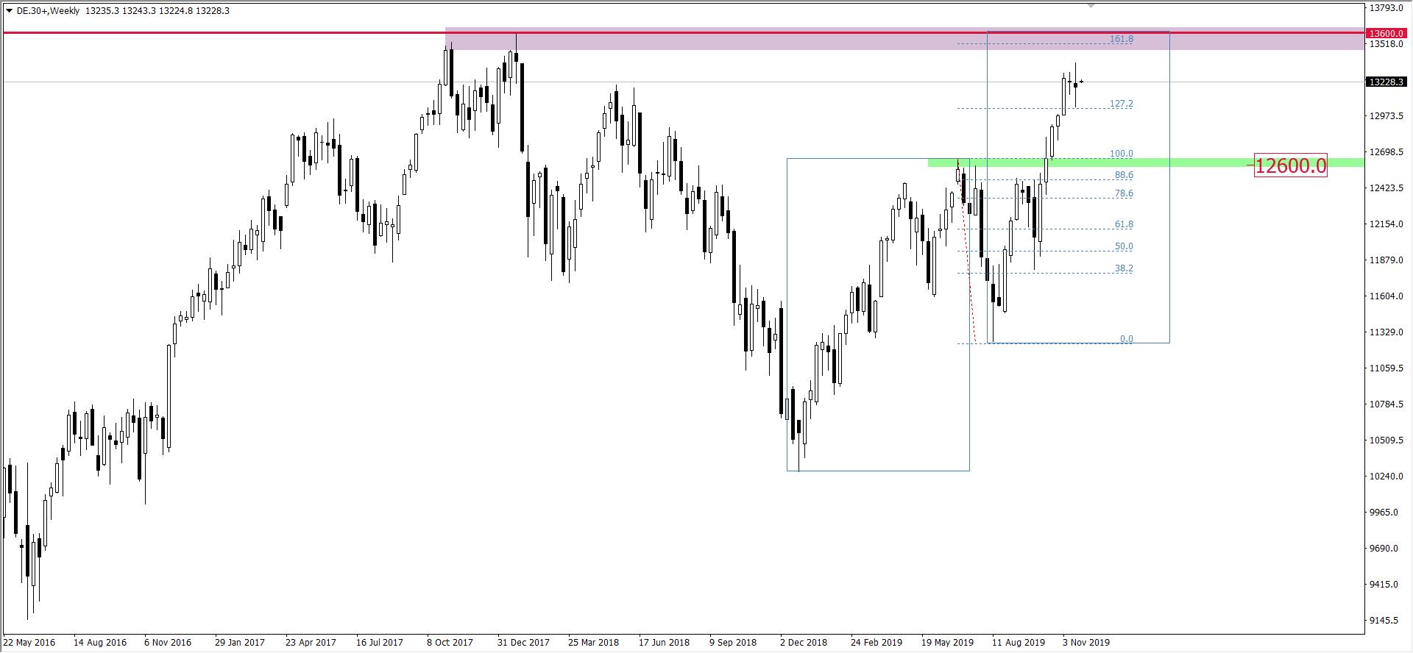Click the 100.0 Fibonacci level label

[1121, 154]
